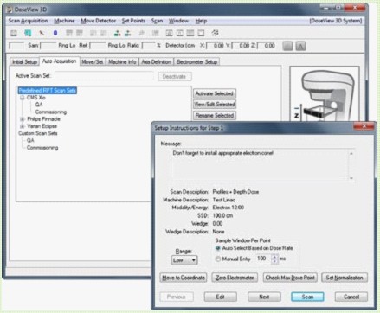This screenshot has width=380, height=313.
Task: Select Commissioning under Custom Scan Sets
Action: click(x=42, y=148)
